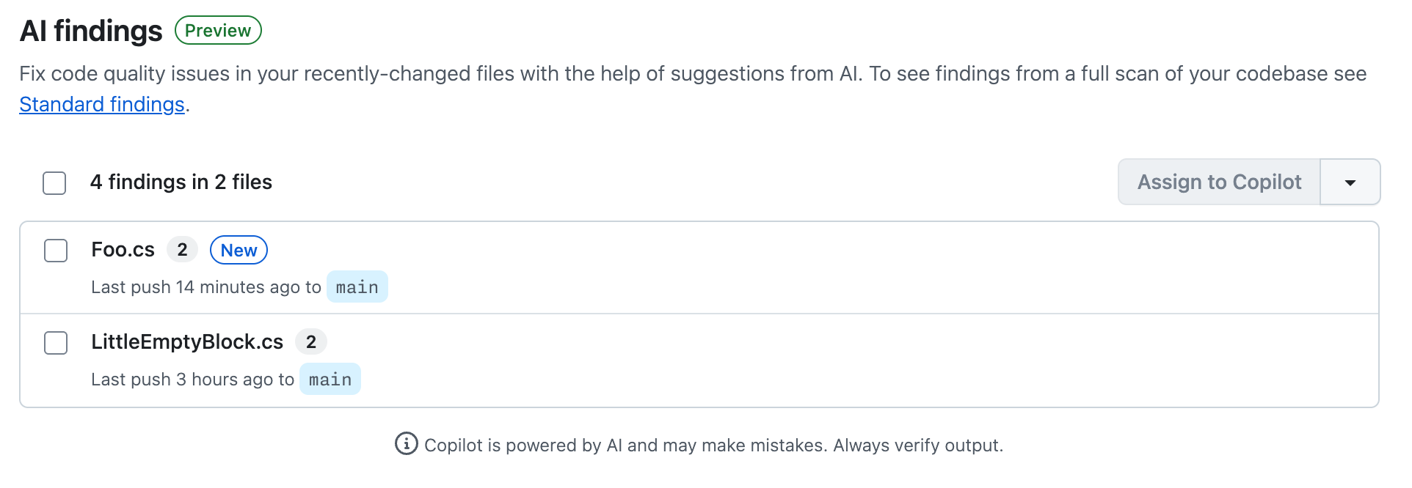Select the LittleEmptyBlock.cs file name
Image resolution: width=1412 pixels, height=488 pixels.
click(x=187, y=341)
